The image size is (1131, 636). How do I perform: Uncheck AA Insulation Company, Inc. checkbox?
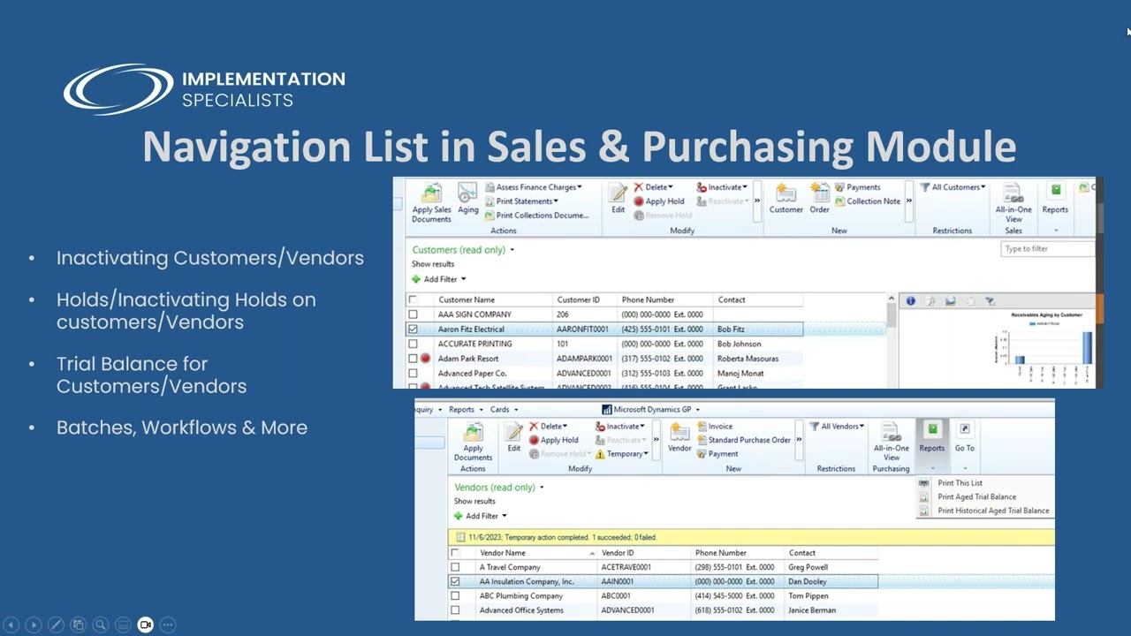(455, 581)
